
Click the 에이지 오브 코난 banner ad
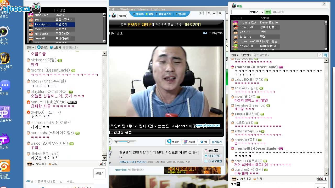point(192,170)
